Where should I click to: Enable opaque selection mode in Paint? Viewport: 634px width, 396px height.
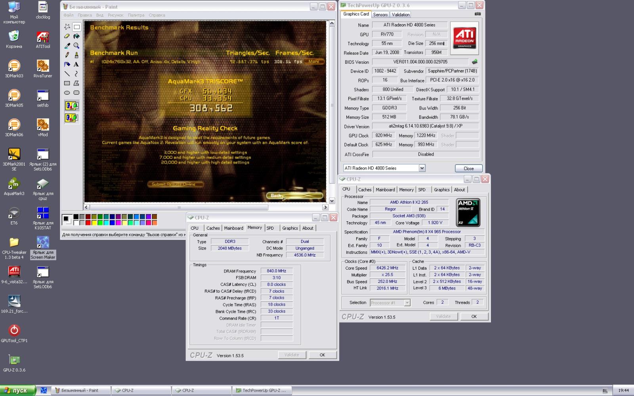pos(72,106)
